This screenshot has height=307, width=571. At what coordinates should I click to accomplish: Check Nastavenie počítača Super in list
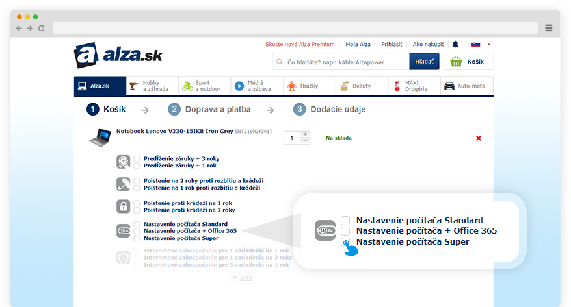tap(137, 238)
